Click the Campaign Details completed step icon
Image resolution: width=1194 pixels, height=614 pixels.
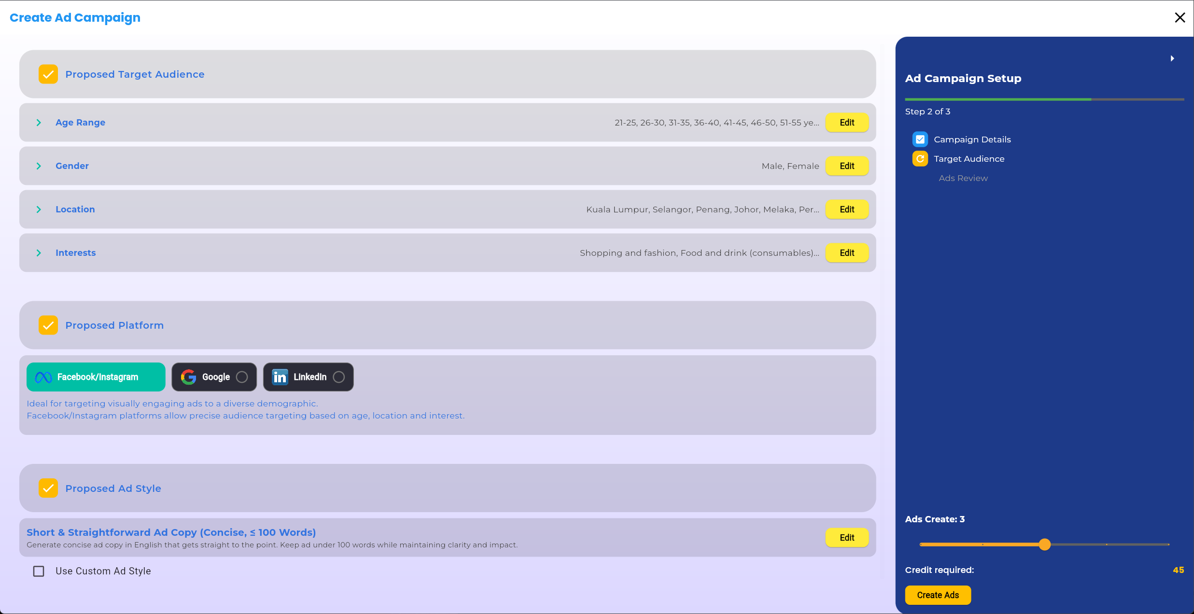pyautogui.click(x=920, y=140)
